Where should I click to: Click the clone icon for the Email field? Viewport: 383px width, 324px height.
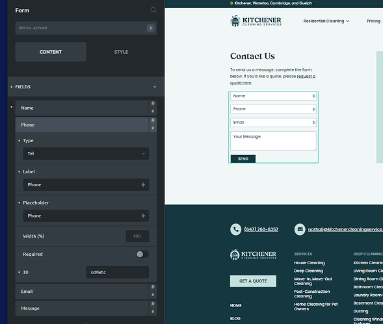click(153, 287)
